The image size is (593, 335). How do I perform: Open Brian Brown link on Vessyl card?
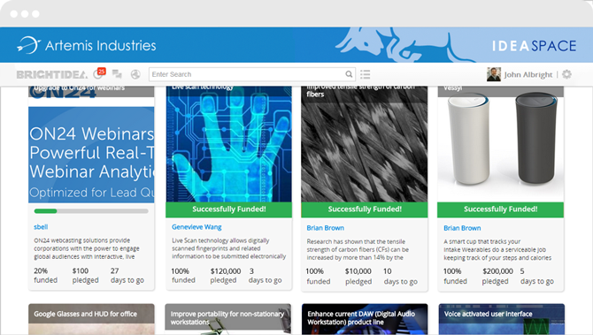tap(462, 228)
